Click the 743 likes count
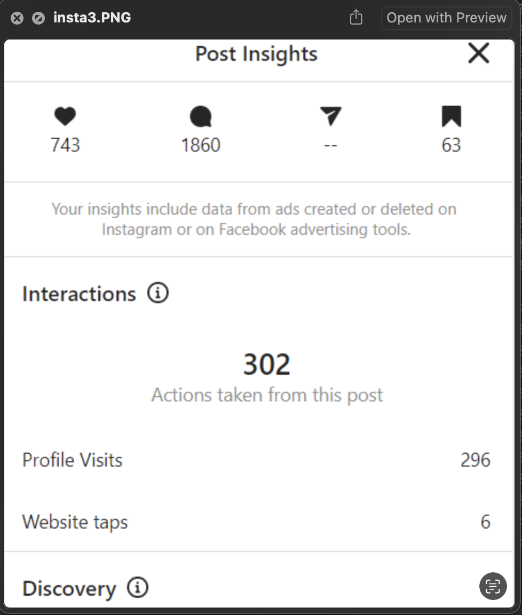Image resolution: width=522 pixels, height=615 pixels. [x=65, y=145]
